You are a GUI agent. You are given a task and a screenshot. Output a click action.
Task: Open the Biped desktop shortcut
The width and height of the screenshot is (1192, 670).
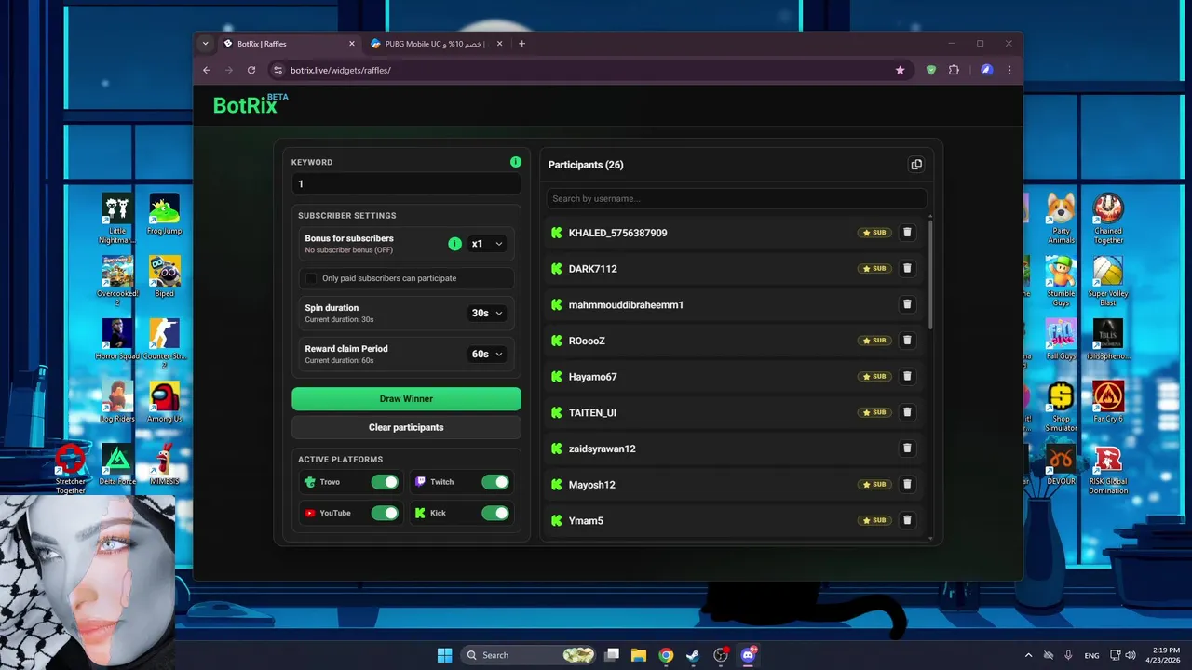pos(165,277)
